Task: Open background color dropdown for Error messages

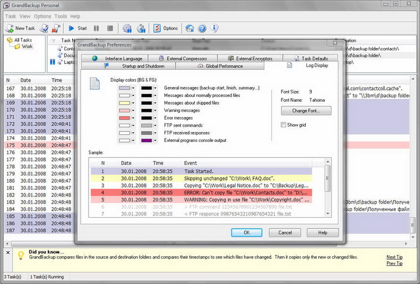Action: click(x=133, y=118)
